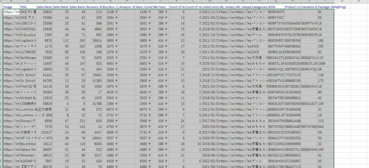369x168 pixels.
Task: Click the new price "3870 ¥"
Action: pyautogui.click(x=143, y=126)
